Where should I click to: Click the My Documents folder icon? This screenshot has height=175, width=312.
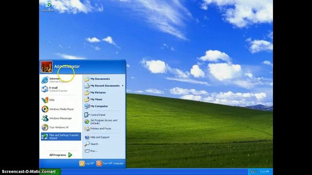tap(87, 79)
